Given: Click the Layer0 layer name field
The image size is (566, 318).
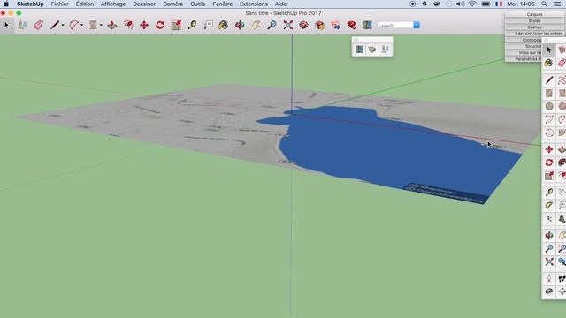Looking at the screenshot, I should (x=395, y=26).
